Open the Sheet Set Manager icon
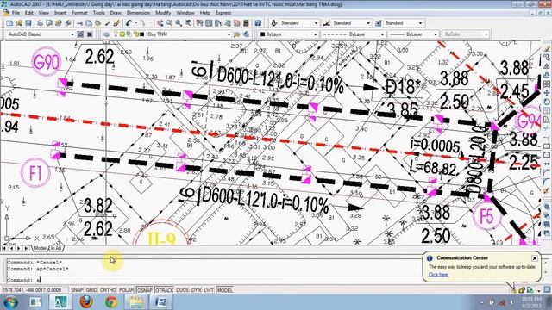This screenshot has width=552, height=310. tap(228, 23)
